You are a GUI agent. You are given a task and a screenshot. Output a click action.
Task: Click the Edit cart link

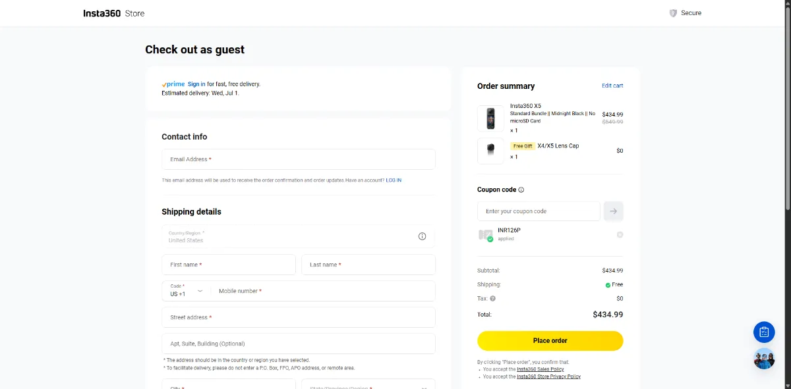(x=612, y=86)
